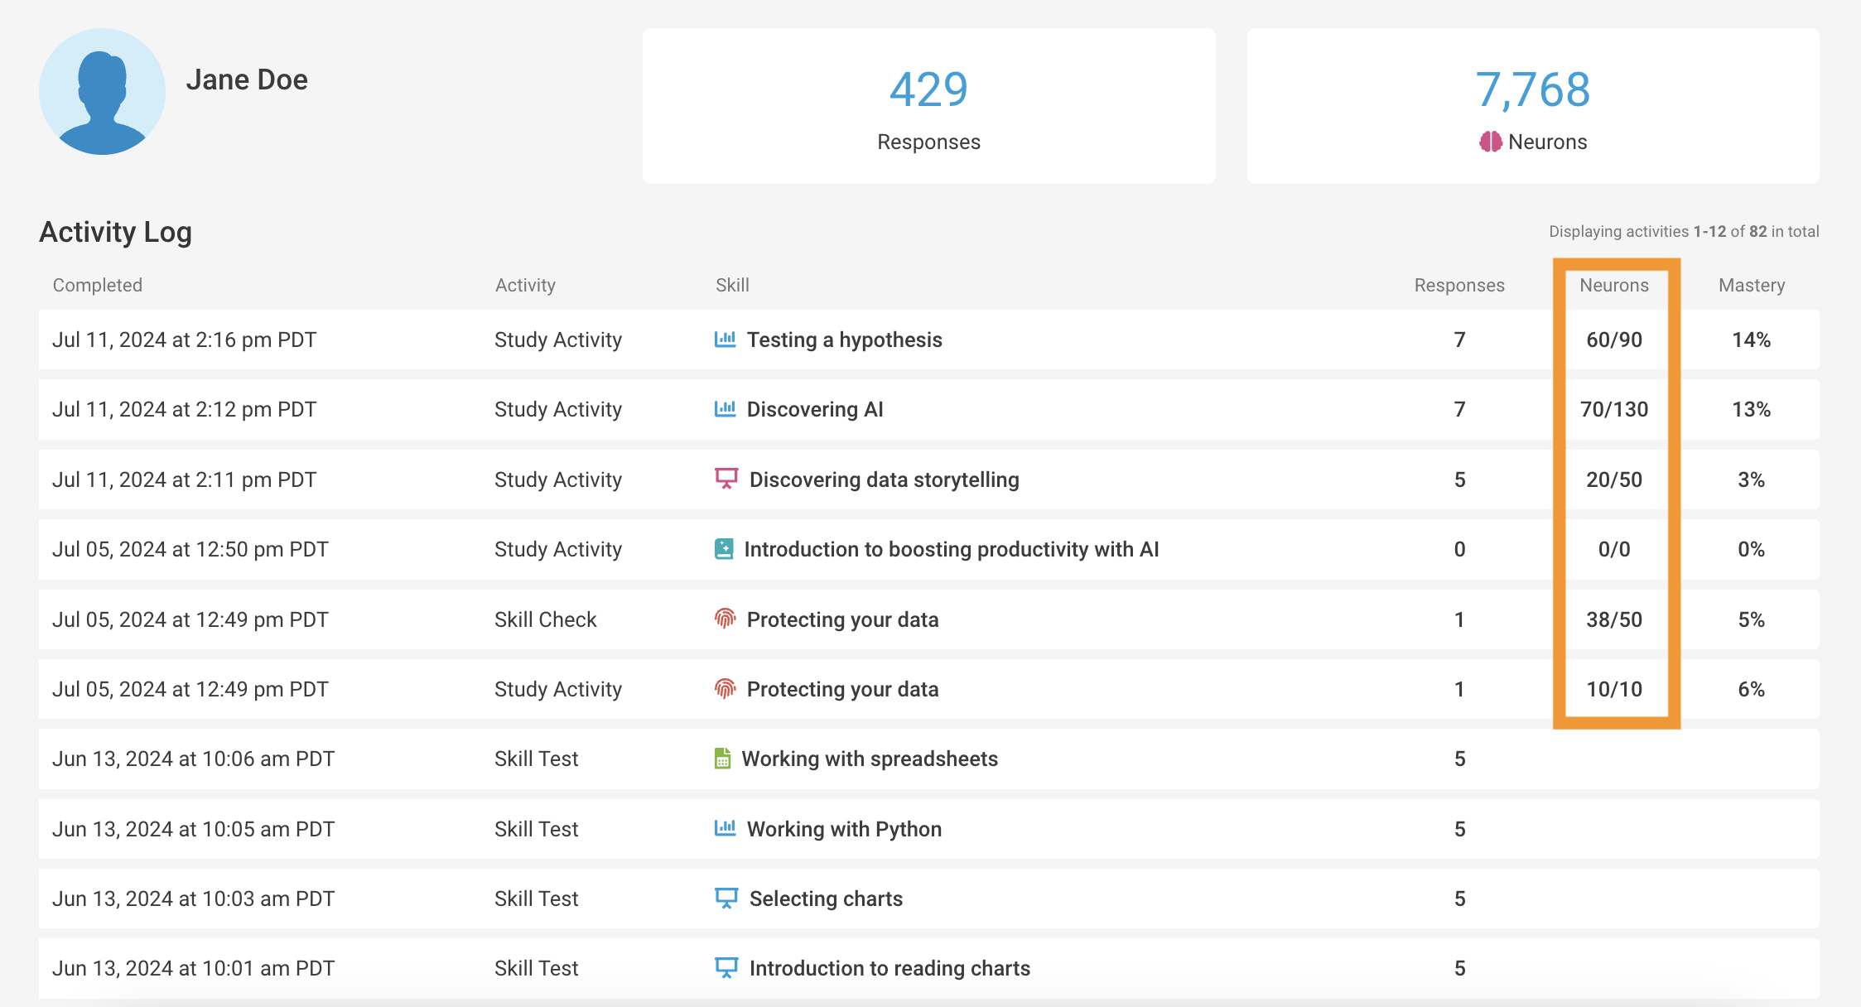Viewport: 1861px width, 1007px height.
Task: Sort by the Completed column header
Action: click(x=97, y=284)
